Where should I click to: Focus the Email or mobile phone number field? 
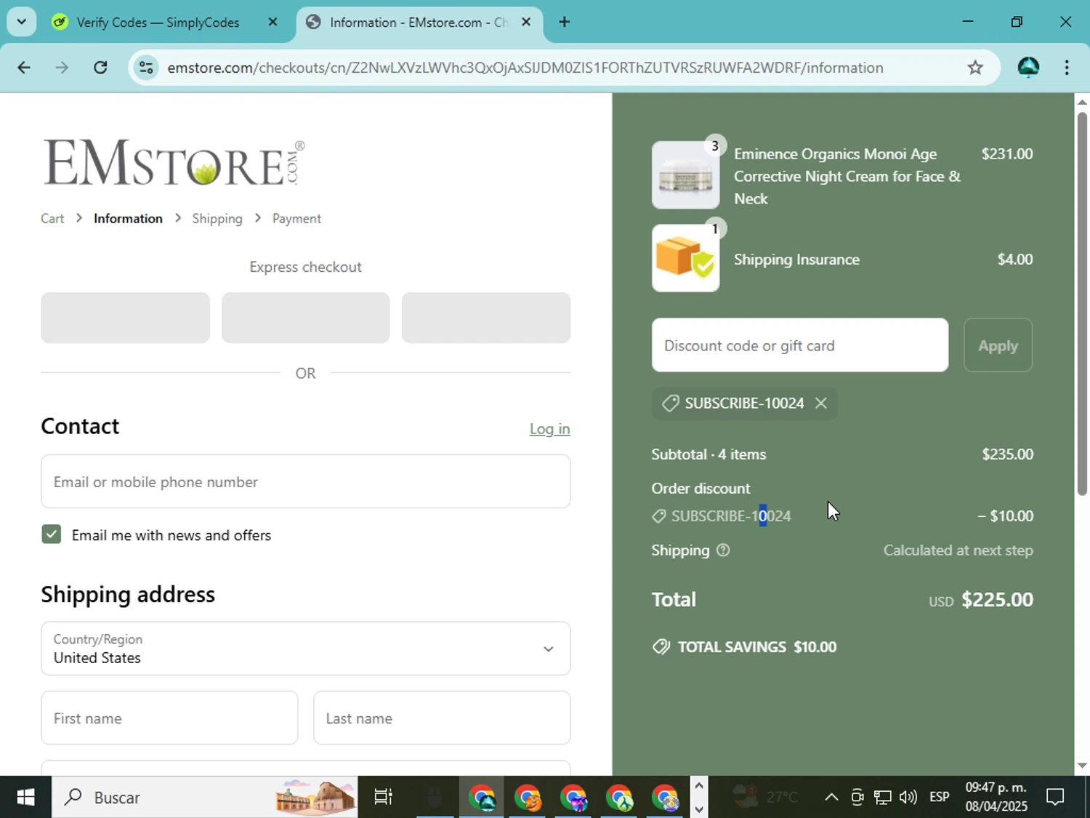click(x=306, y=481)
